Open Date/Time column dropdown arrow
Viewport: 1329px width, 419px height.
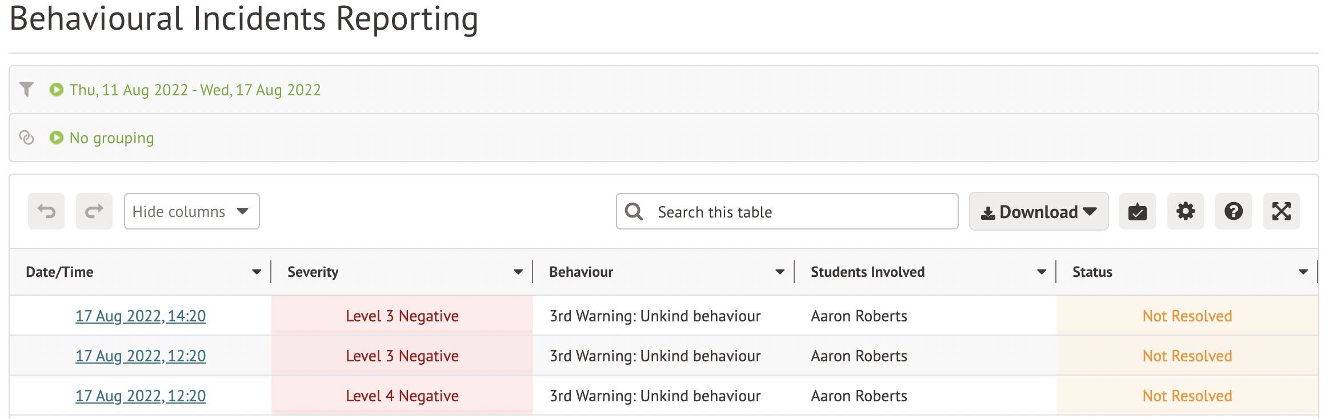(257, 272)
